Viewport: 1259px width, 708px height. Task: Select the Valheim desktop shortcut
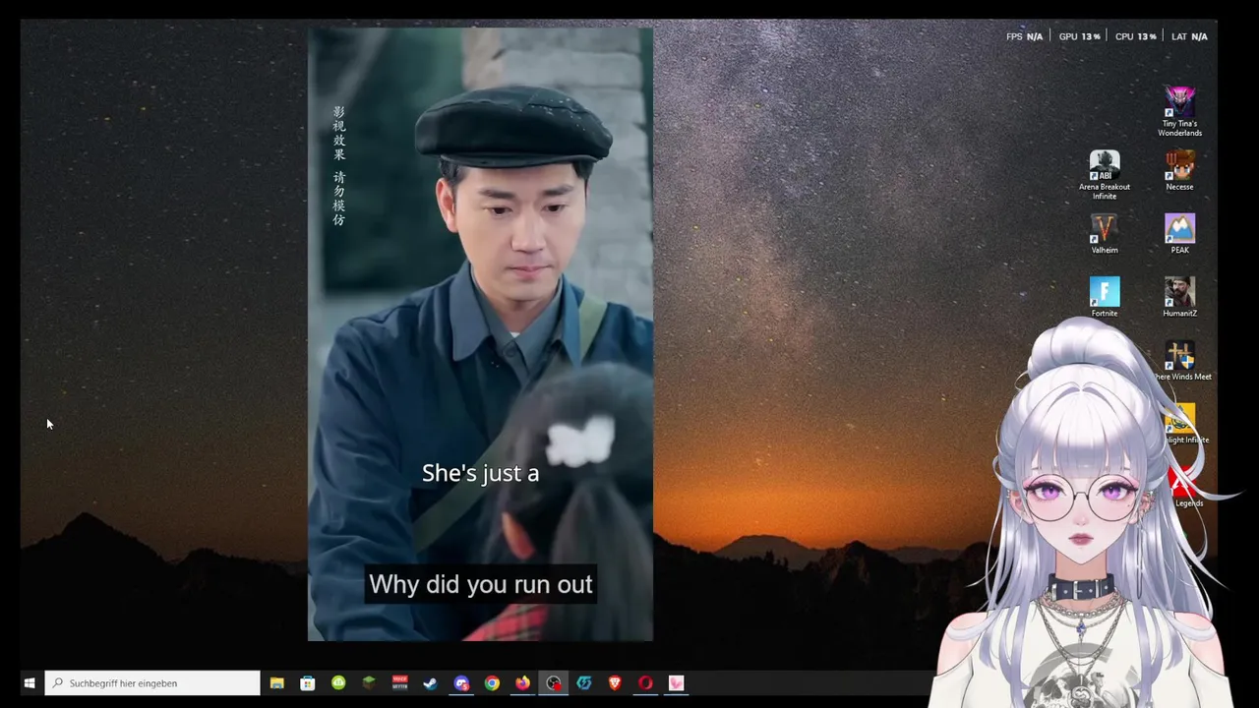(x=1105, y=234)
